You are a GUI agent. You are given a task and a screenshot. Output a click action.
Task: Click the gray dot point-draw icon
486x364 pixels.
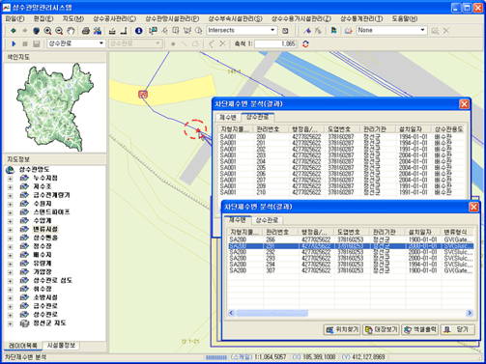pos(173,43)
